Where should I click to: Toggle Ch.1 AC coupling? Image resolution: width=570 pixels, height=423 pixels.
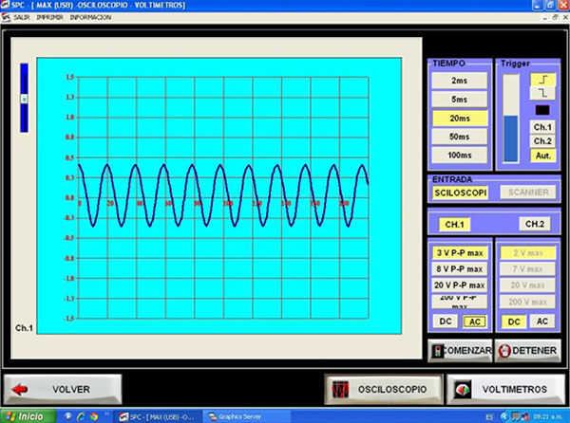(x=473, y=322)
